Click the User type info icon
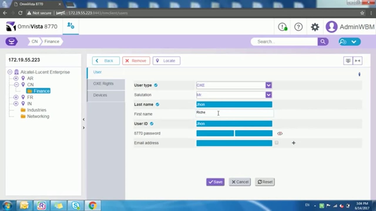The height and width of the screenshot is (211, 376). (156, 85)
